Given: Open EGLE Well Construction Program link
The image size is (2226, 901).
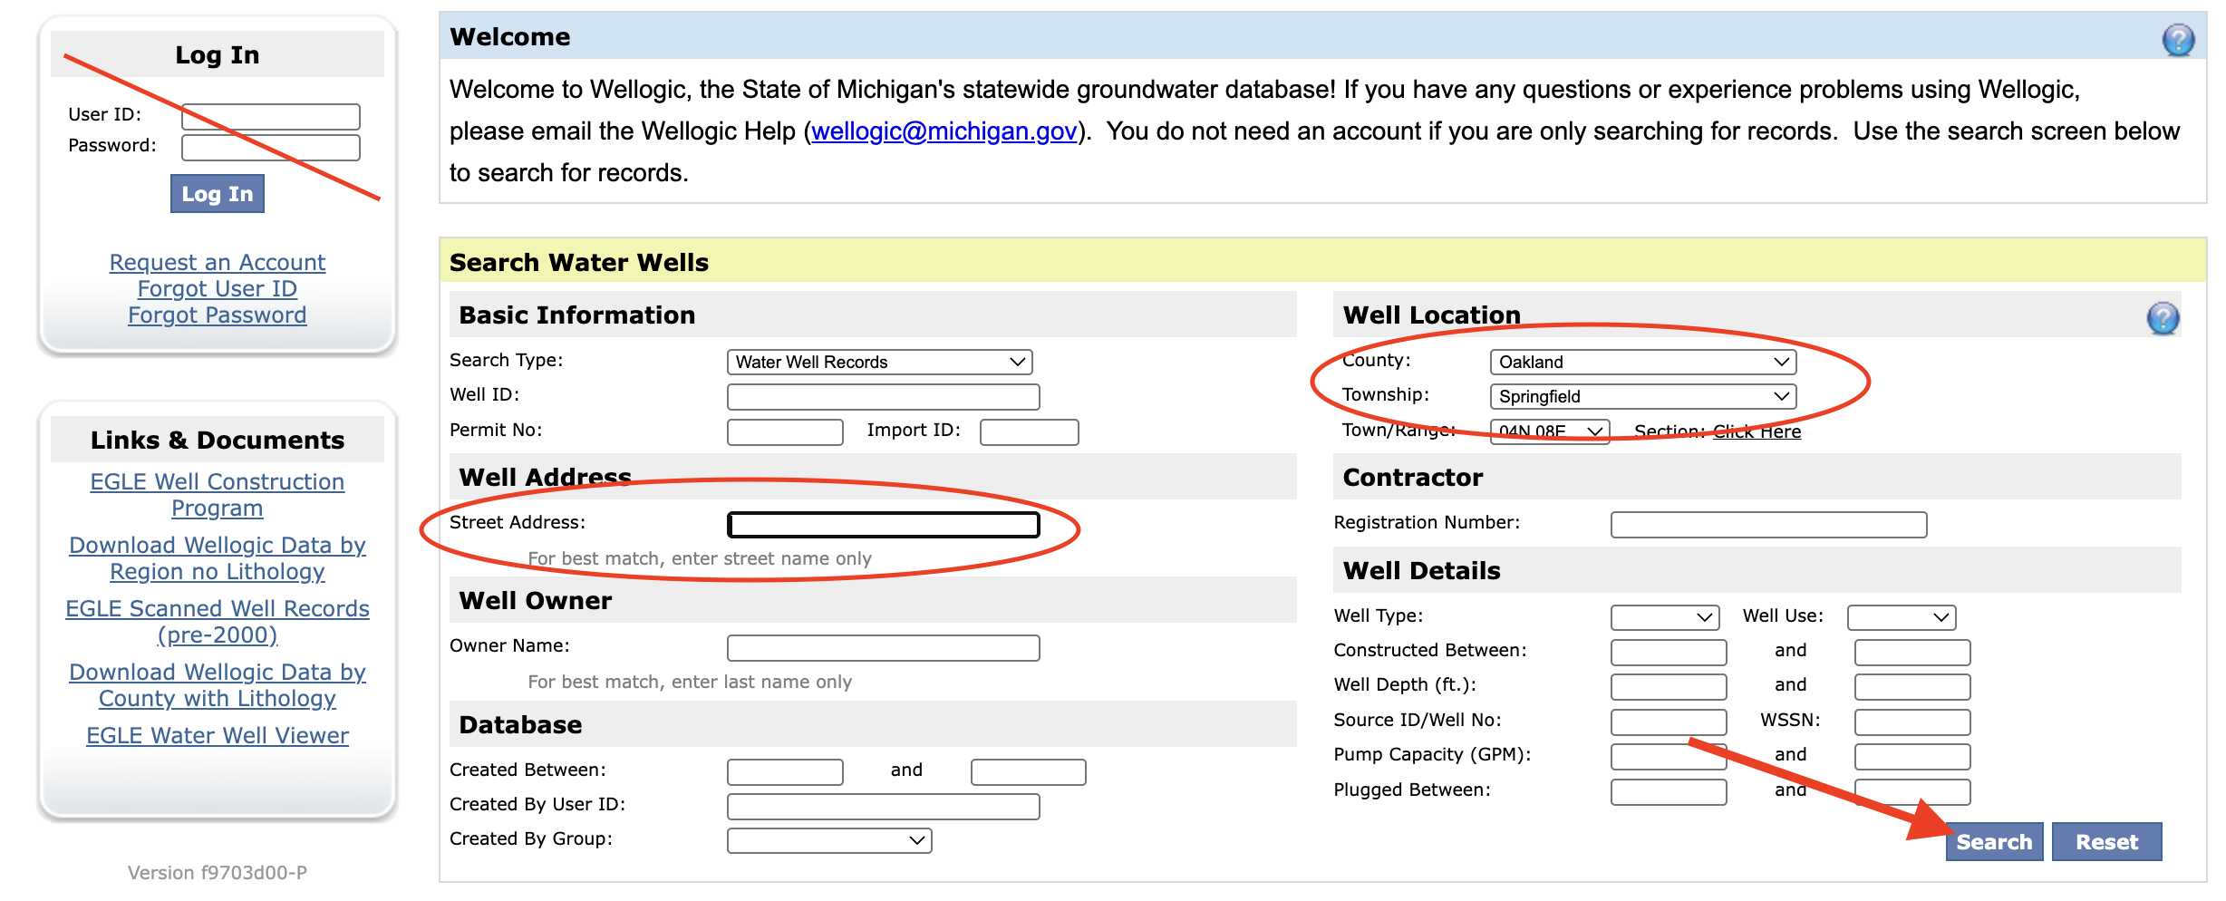Looking at the screenshot, I should coord(218,495).
